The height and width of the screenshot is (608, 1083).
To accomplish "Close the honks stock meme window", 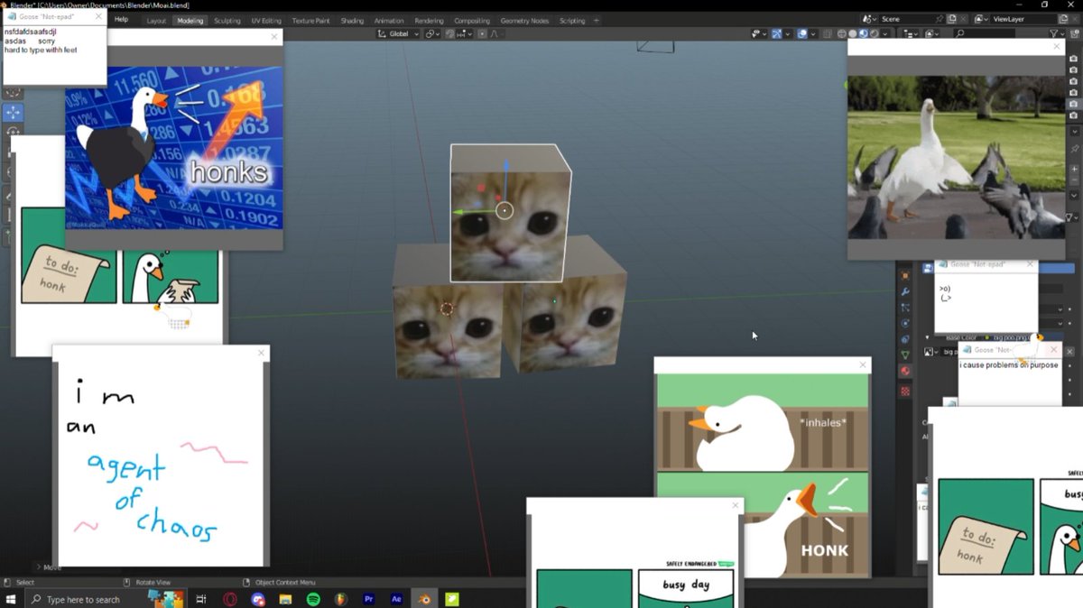I will [274, 37].
